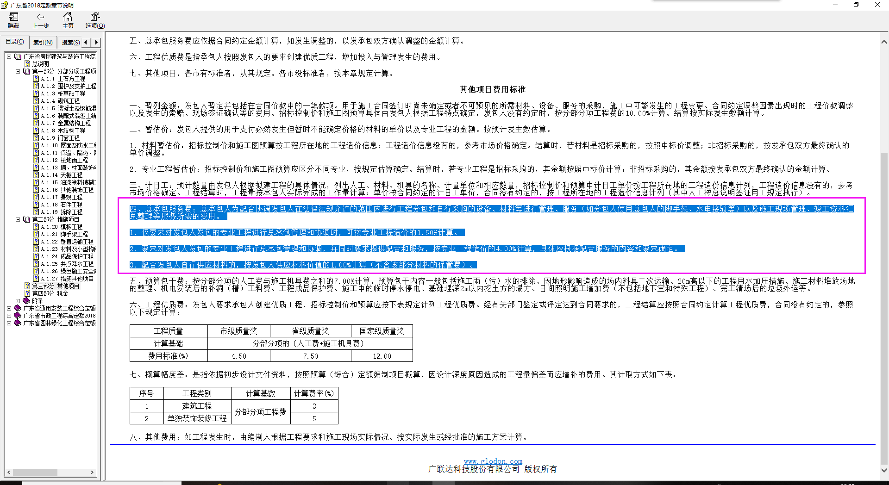Open the A.1.23 材料及小型构件 topic

pos(69,249)
